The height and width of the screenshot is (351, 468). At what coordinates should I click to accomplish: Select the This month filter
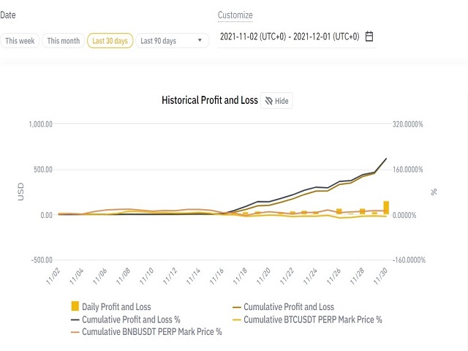point(64,41)
